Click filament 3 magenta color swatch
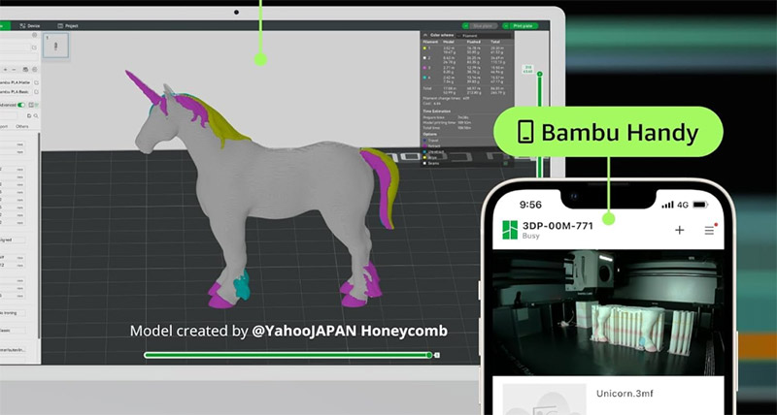This screenshot has width=777, height=415. coord(424,69)
